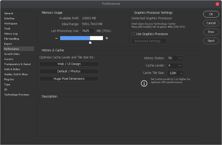Click Huge Pixel Dimensions cache preset

click(x=69, y=78)
